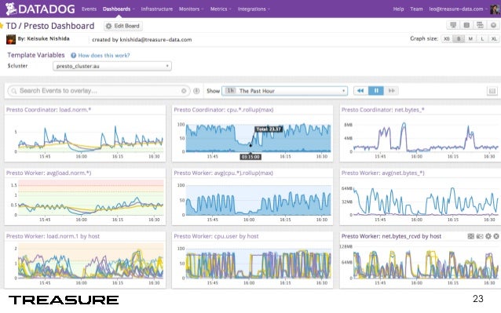Click the 'By: Keisuke Nishida' author text
This screenshot has height=313, width=501.
pos(43,38)
